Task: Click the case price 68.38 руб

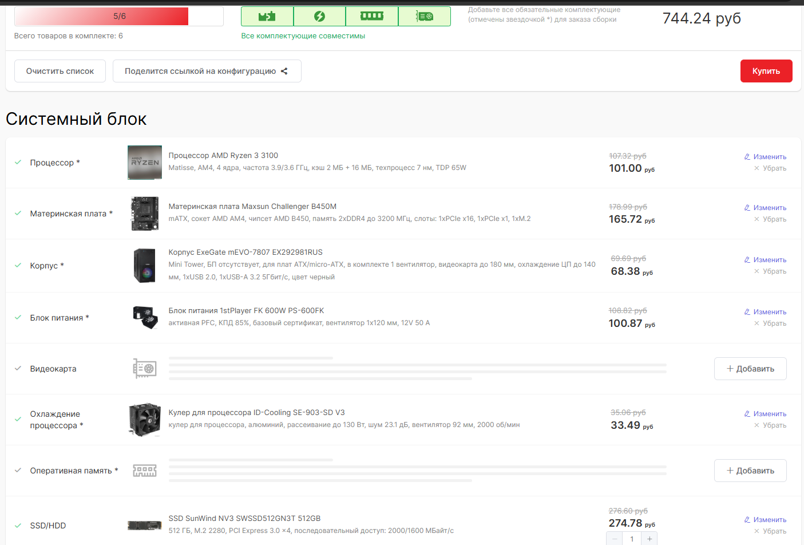Action: click(632, 271)
